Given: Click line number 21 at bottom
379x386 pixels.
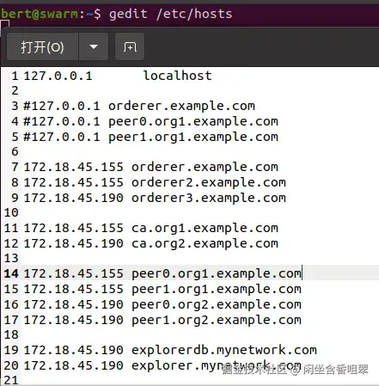Looking at the screenshot, I should [11, 380].
